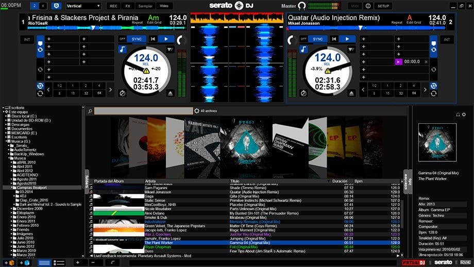This screenshot has width=474, height=267.
Task: Click the Serato DJ logo icon
Action: (x=239, y=6)
